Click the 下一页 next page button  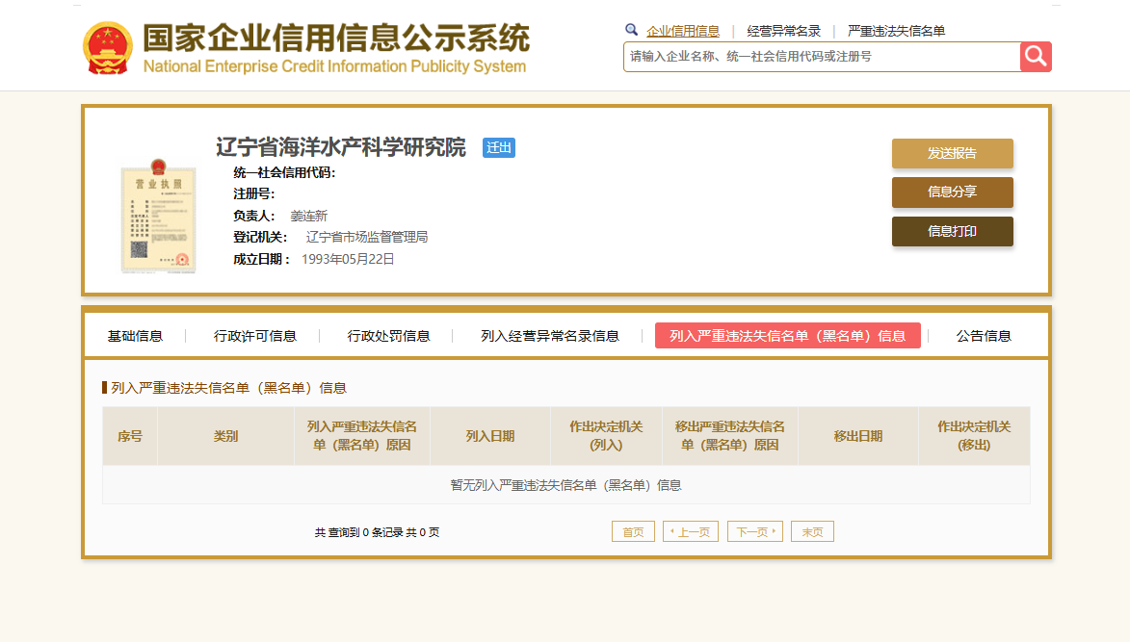click(x=755, y=532)
